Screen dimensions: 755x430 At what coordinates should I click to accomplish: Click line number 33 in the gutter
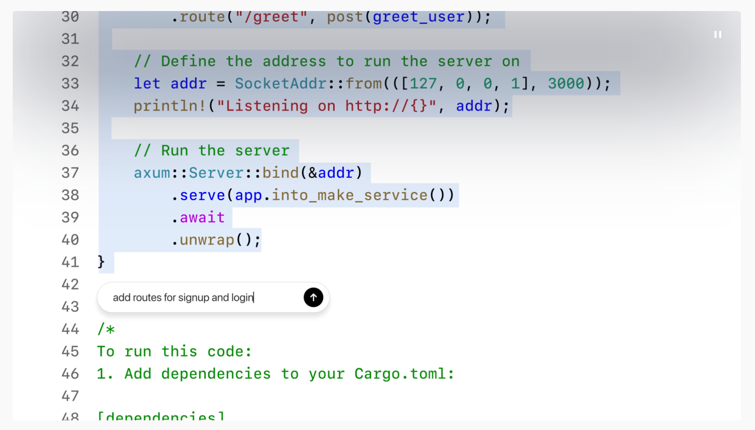(x=70, y=84)
